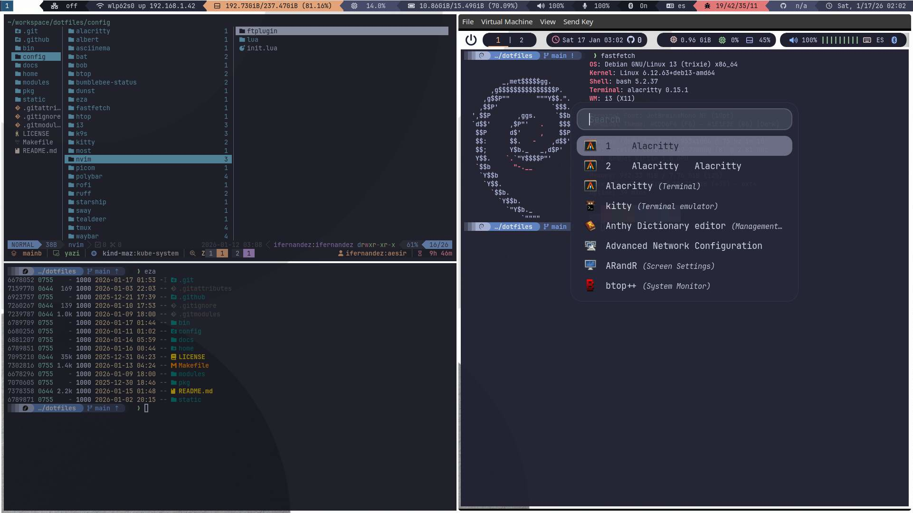913x513 pixels.
Task: Click the volume level bar in the VM polybar
Action: [840, 40]
